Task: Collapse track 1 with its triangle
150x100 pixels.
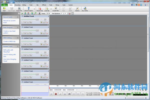Action: coord(22,16)
